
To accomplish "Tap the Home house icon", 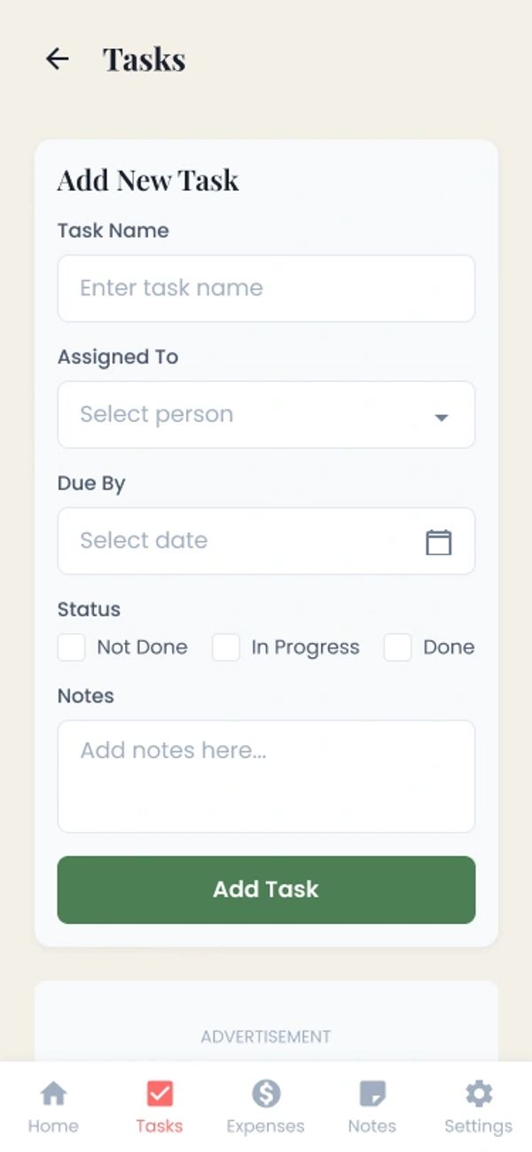I will click(x=53, y=1093).
